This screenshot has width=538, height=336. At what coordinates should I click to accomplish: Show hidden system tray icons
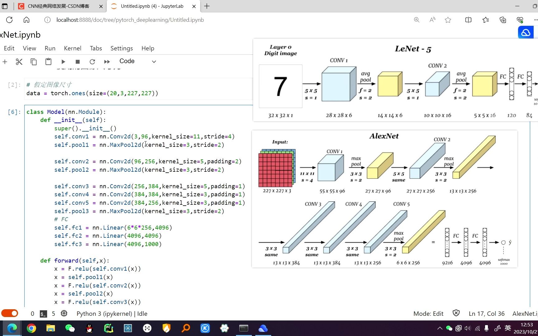click(x=440, y=328)
